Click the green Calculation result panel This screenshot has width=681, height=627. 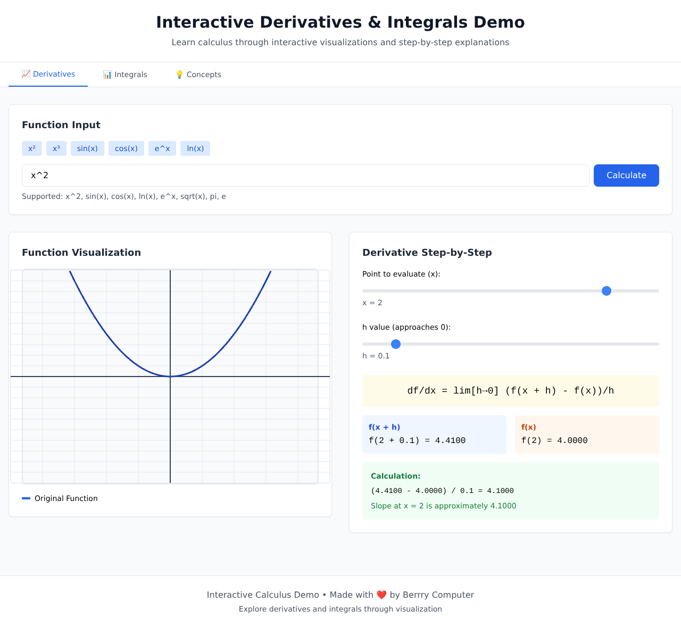click(x=511, y=491)
